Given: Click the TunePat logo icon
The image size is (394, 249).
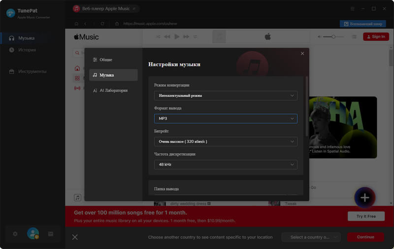Looking at the screenshot, I should tap(10, 13).
